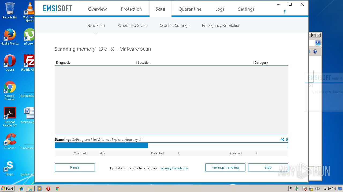Launch Internet Explorer from taskbar

pyautogui.click(x=21, y=189)
